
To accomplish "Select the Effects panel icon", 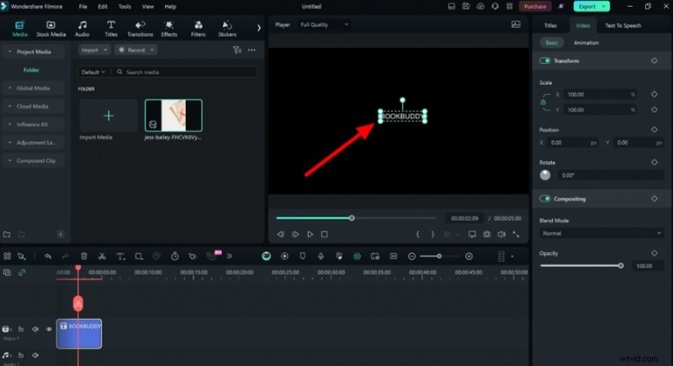I will [x=169, y=29].
